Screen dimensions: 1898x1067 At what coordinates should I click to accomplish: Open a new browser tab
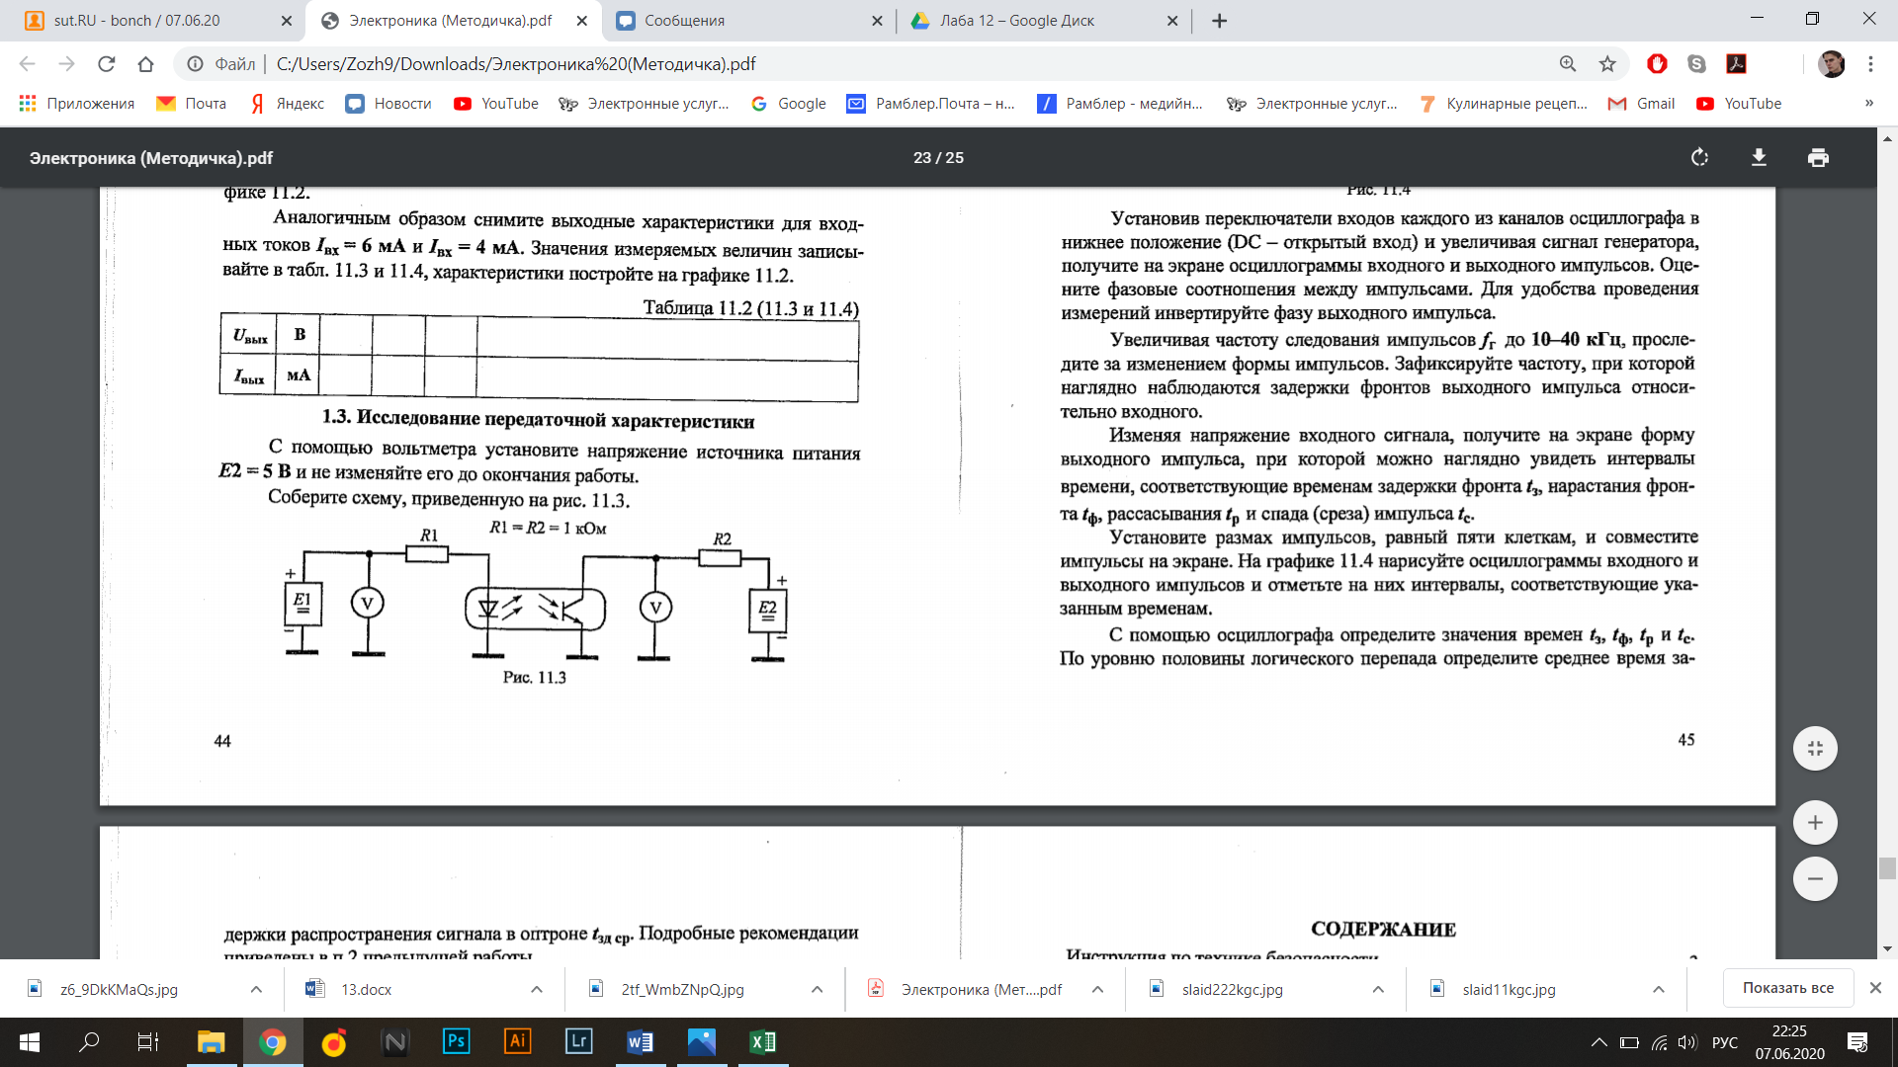1219,21
